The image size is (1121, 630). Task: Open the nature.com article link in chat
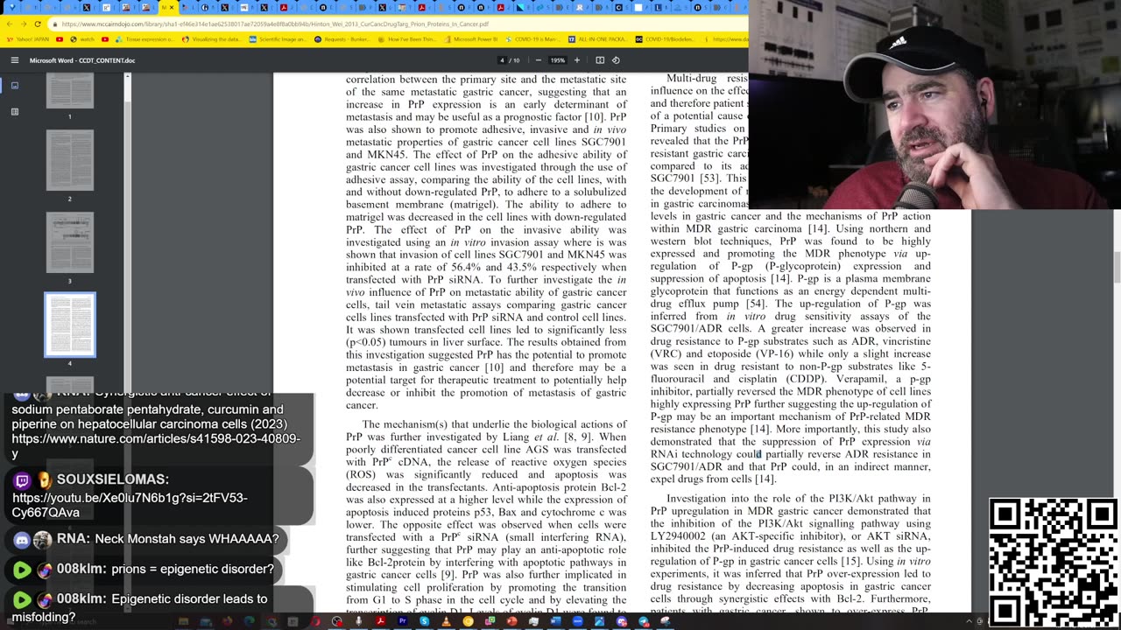156,445
